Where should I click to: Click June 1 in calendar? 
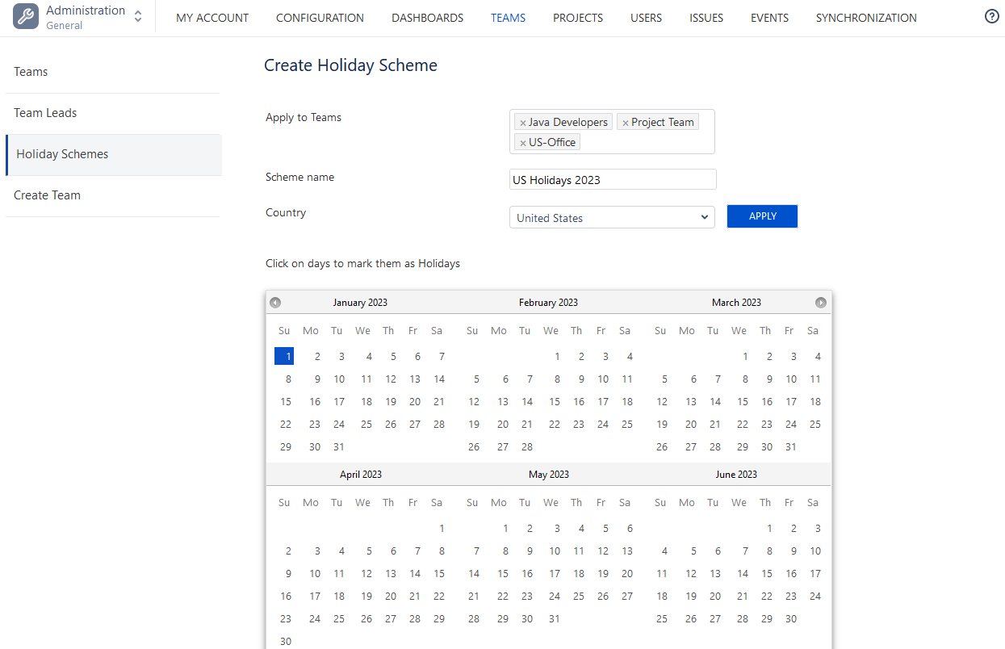click(769, 528)
